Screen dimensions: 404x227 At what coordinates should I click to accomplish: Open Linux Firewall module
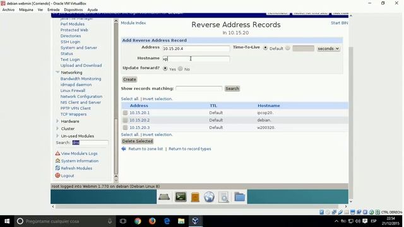[73, 91]
